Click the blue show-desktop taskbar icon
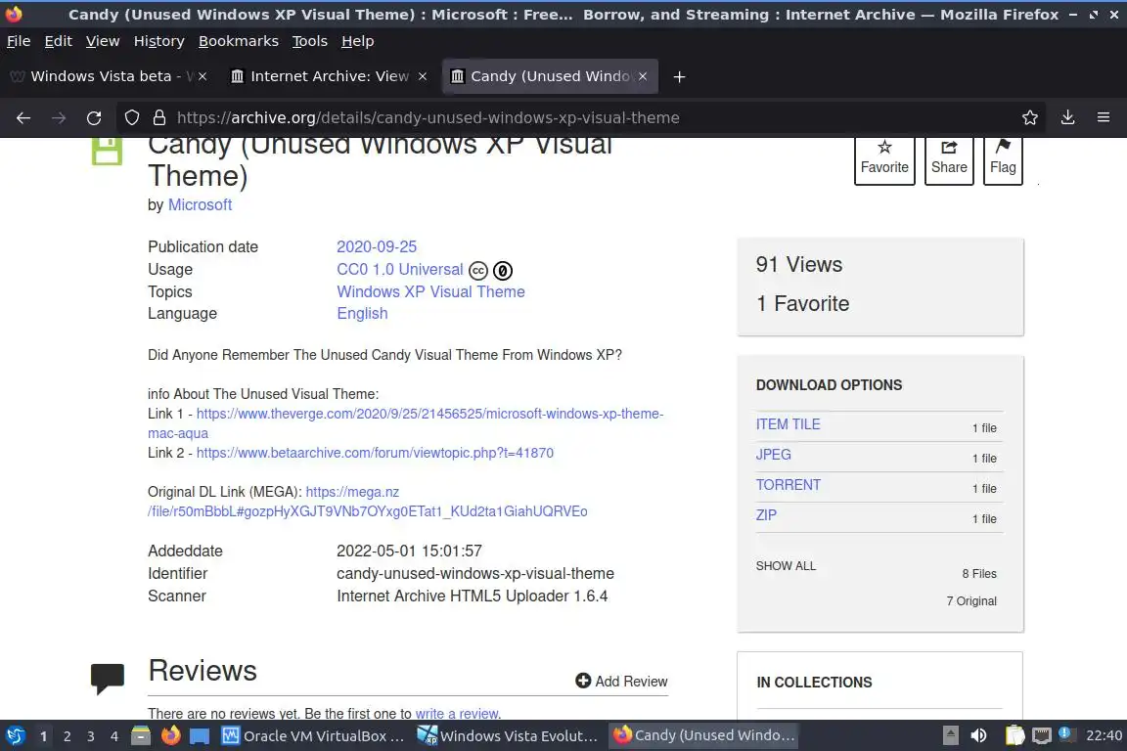Screen dimensions: 1127x751 click(200, 736)
